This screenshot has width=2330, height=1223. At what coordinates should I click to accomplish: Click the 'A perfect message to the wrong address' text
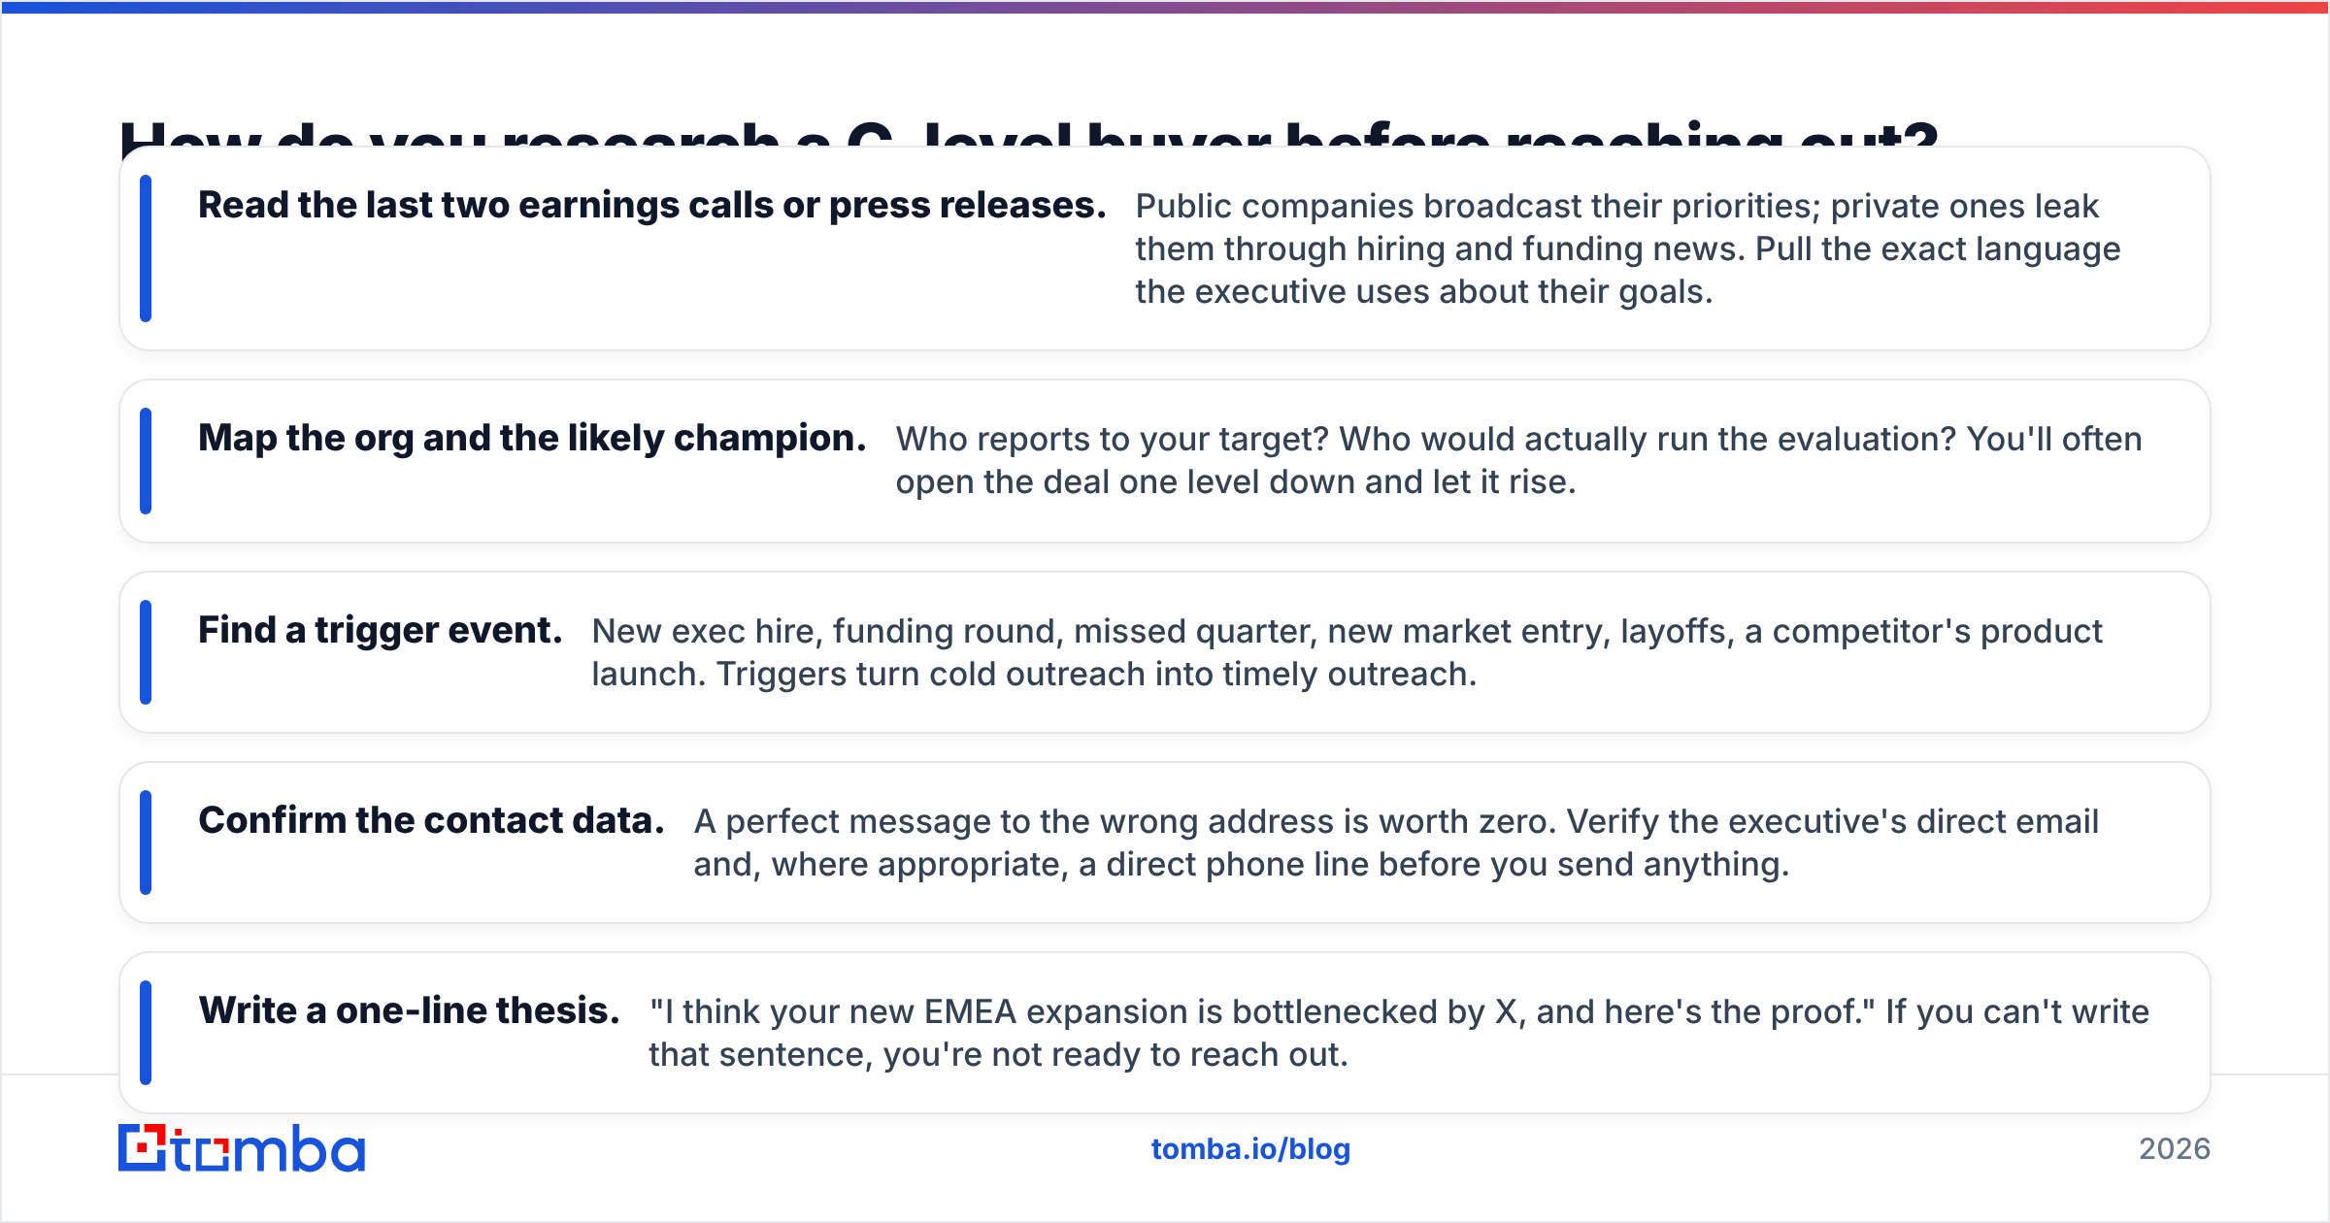[1396, 843]
